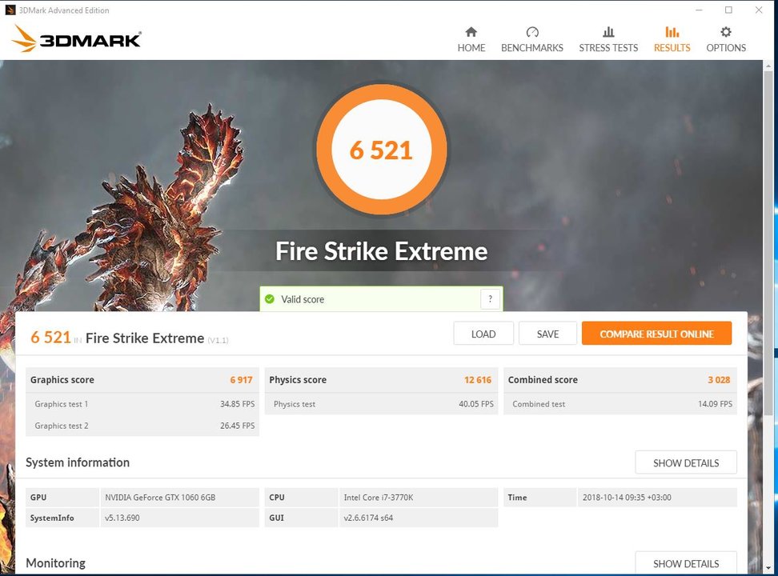The height and width of the screenshot is (576, 778).
Task: Open the Benchmarks gauge icon
Action: (x=532, y=32)
